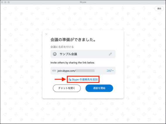Click Skype の連絡先を追加 link
Screen dimensions: 166x124
coord(83,79)
